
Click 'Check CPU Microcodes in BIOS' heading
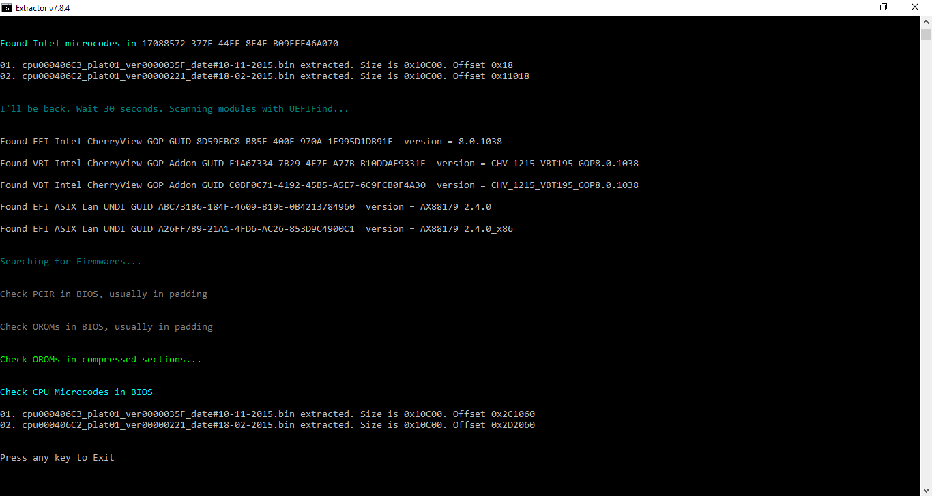pos(76,392)
